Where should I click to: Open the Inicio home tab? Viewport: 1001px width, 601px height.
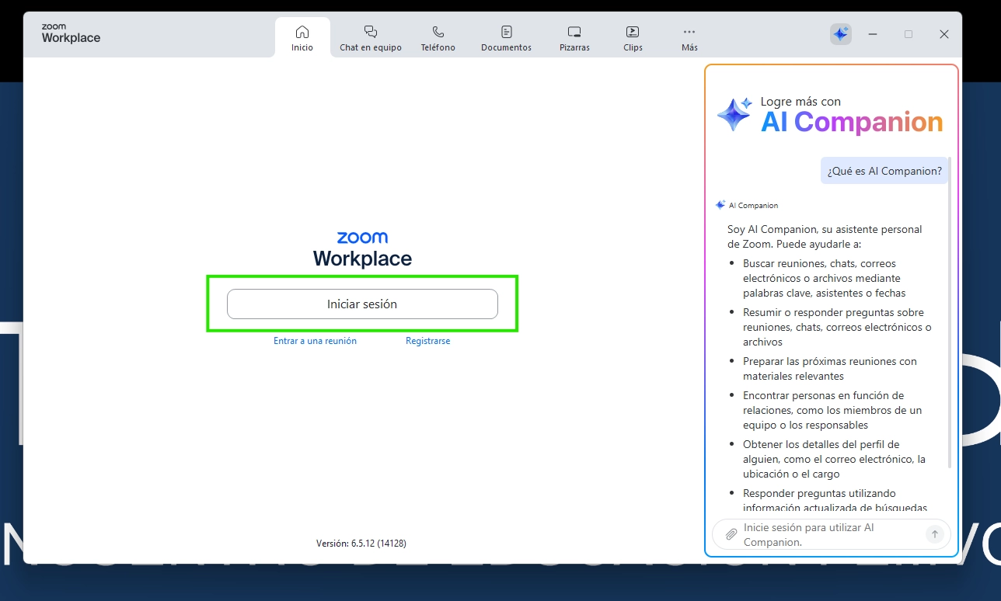[x=302, y=37]
